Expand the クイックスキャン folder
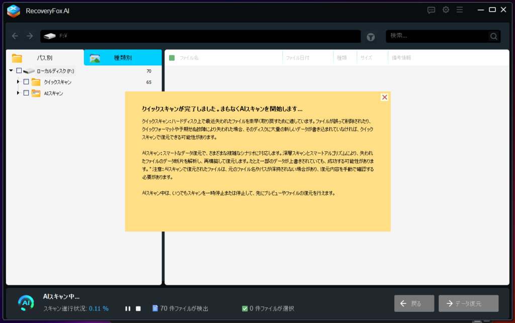 [18, 82]
